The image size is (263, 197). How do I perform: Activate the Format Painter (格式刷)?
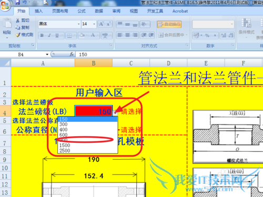pyautogui.click(x=24, y=35)
